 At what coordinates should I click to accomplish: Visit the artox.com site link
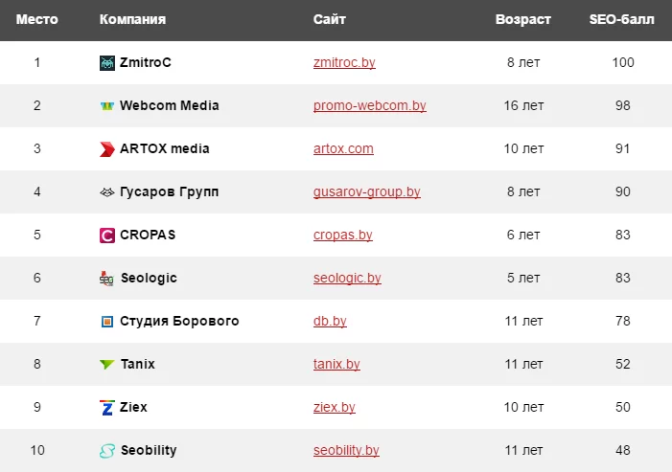[x=343, y=148]
